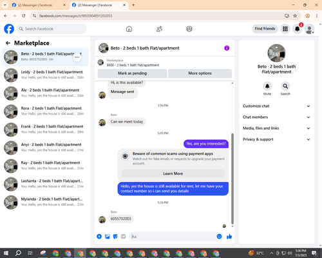Click Find friends button
322x258 pixels.
tap(265, 28)
